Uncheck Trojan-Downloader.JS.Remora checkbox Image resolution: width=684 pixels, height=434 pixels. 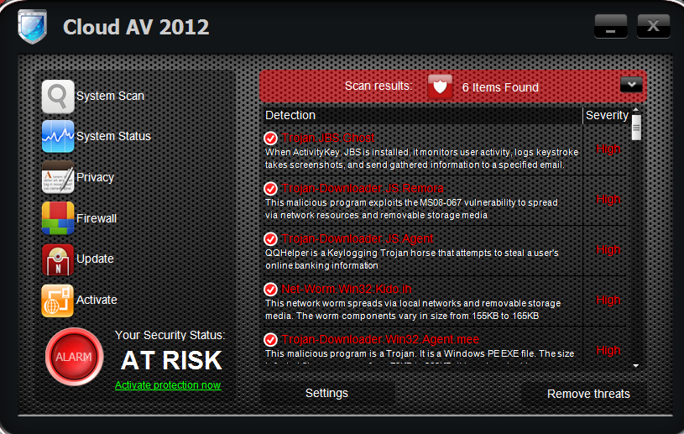270,188
